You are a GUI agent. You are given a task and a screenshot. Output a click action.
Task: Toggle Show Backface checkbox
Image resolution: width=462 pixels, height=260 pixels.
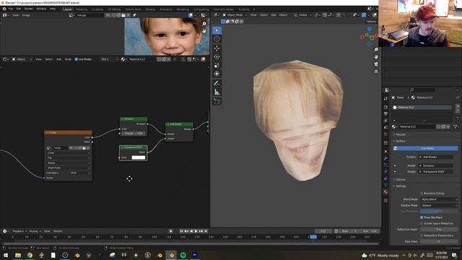click(x=422, y=217)
